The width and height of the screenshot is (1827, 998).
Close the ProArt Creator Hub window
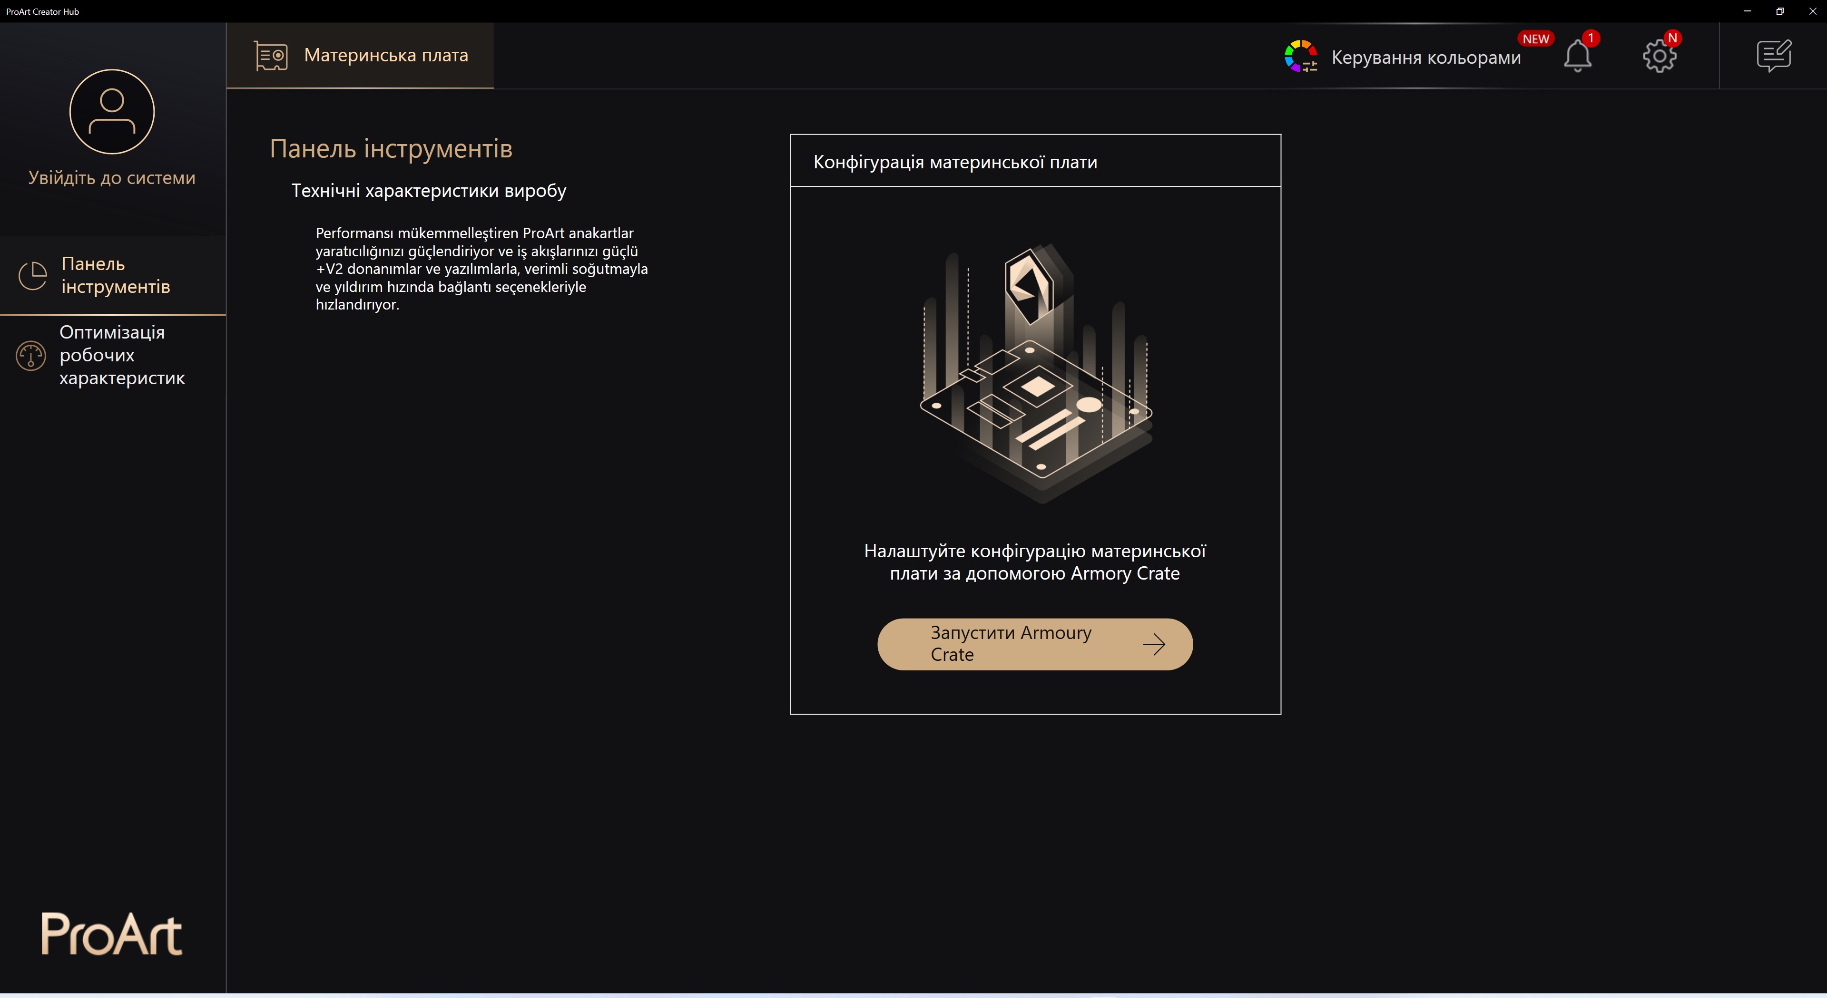(1812, 11)
